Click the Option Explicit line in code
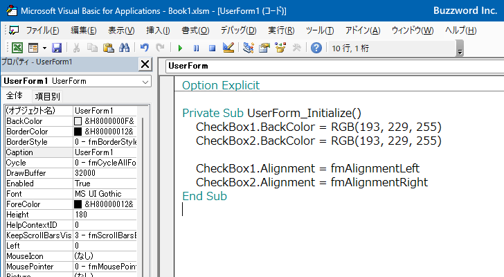This screenshot has width=504, height=277. [220, 85]
